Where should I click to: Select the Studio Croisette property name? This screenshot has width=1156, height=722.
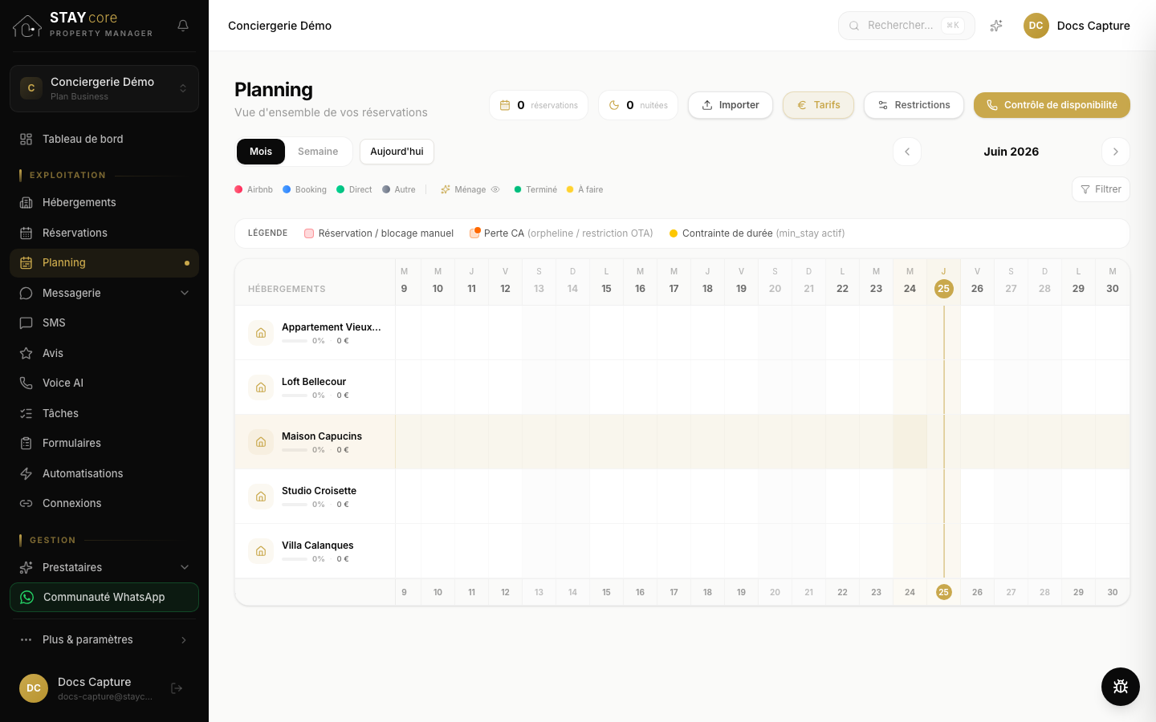click(x=319, y=491)
